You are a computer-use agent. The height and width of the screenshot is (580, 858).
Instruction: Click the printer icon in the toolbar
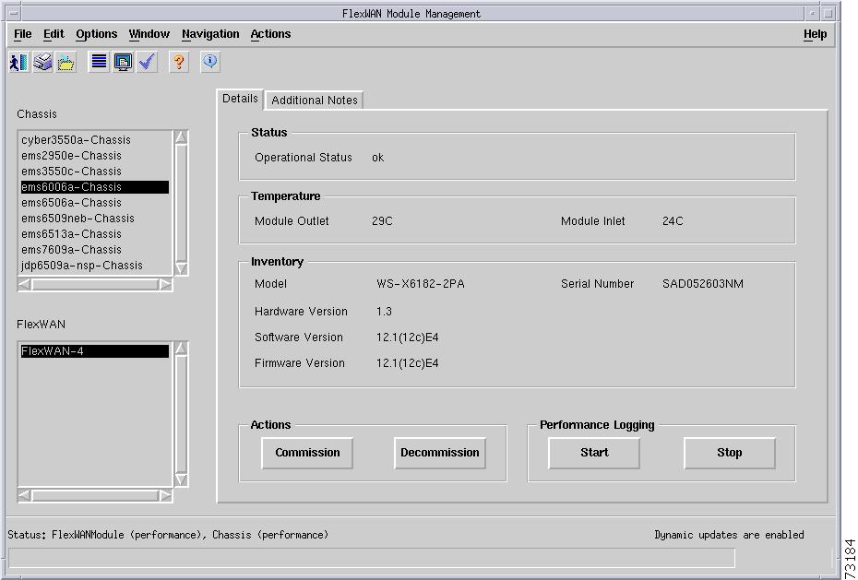pyautogui.click(x=42, y=63)
